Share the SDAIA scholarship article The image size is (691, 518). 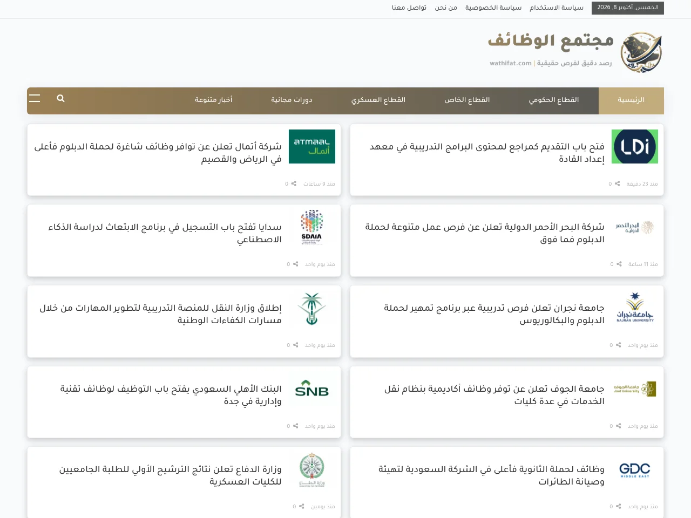295,264
